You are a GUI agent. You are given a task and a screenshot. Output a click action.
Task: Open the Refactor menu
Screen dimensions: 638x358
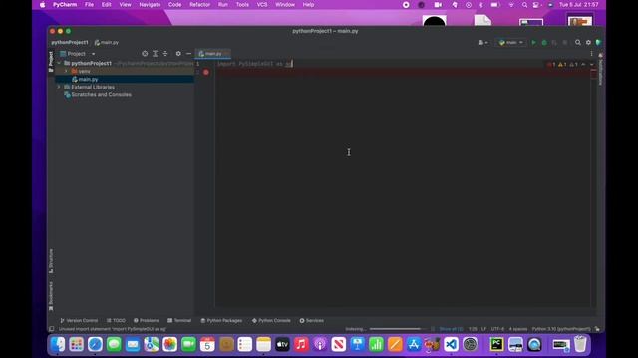click(x=199, y=5)
